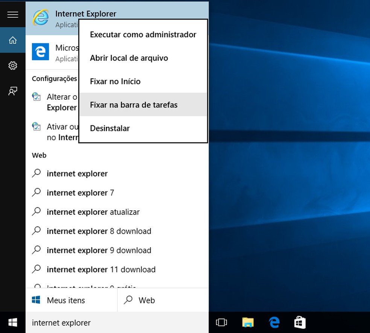
Task: Click the 'Ativar ou' Internet settings icon
Action: 36,127
